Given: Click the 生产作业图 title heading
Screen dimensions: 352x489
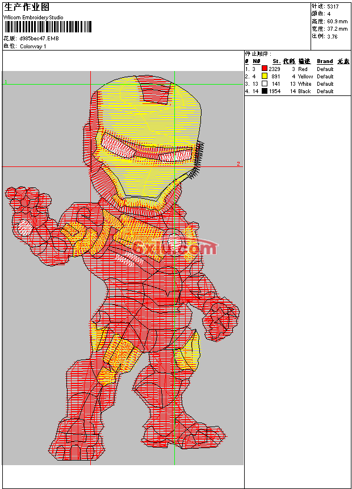Looking at the screenshot, I should (27, 7).
